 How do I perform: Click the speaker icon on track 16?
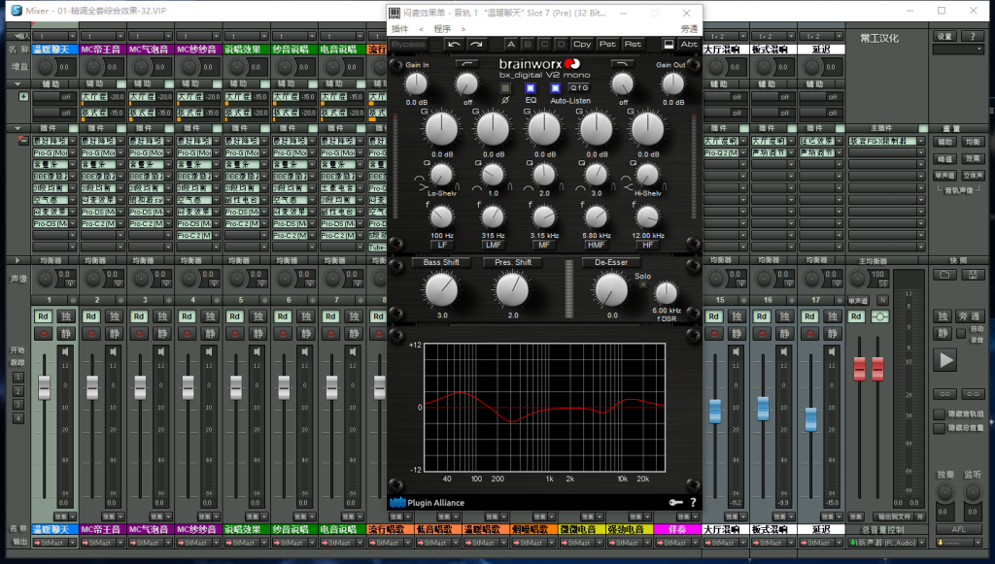tap(784, 351)
